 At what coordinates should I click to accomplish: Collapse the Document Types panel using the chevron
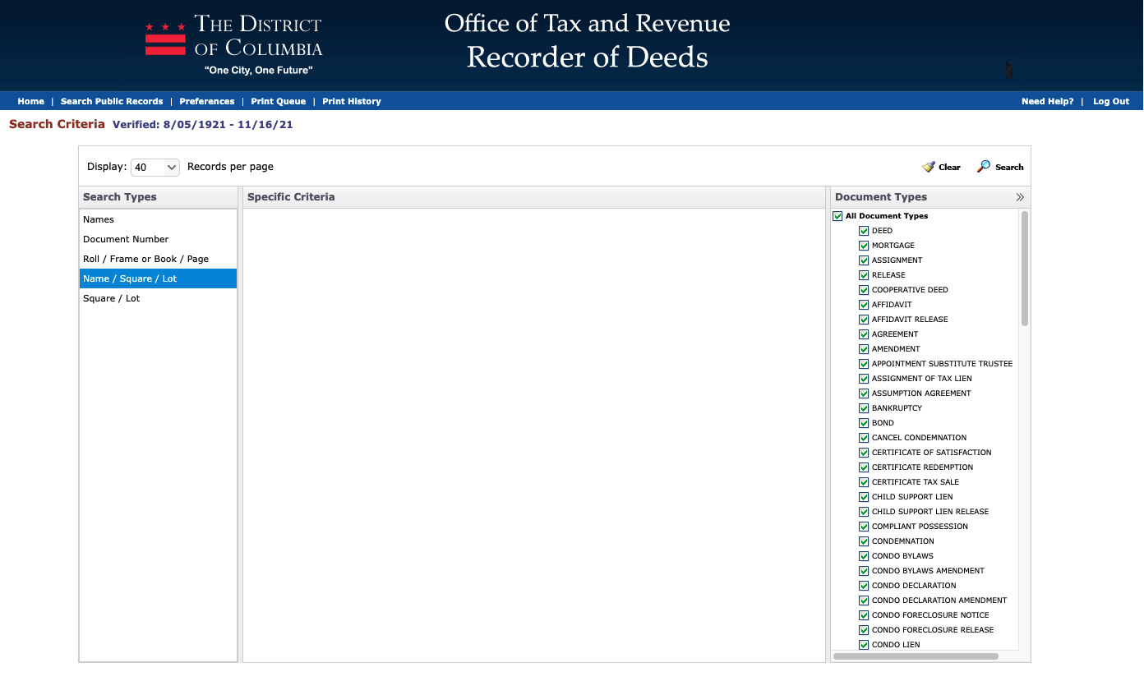pyautogui.click(x=1020, y=196)
